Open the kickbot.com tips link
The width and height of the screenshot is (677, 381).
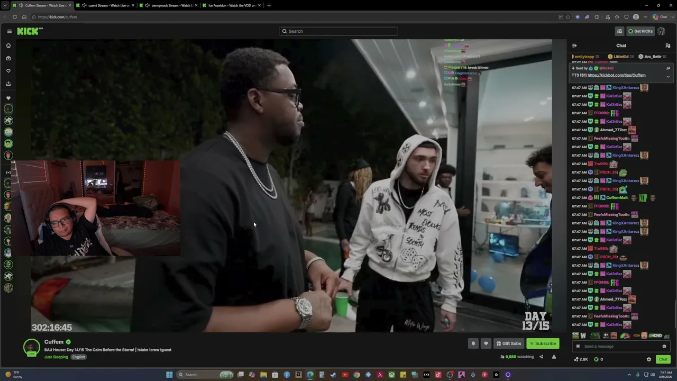[616, 75]
